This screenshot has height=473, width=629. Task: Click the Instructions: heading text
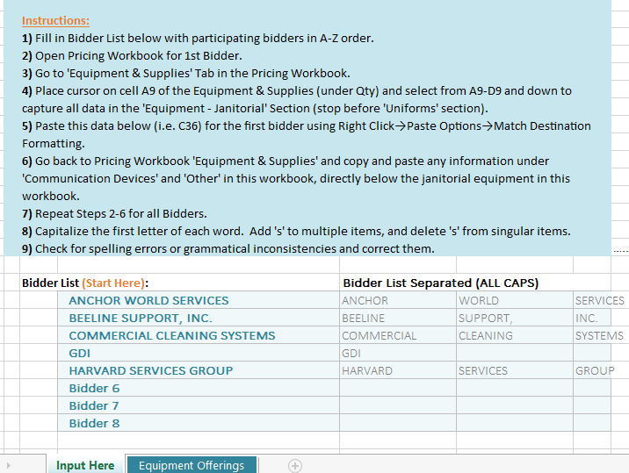click(55, 20)
